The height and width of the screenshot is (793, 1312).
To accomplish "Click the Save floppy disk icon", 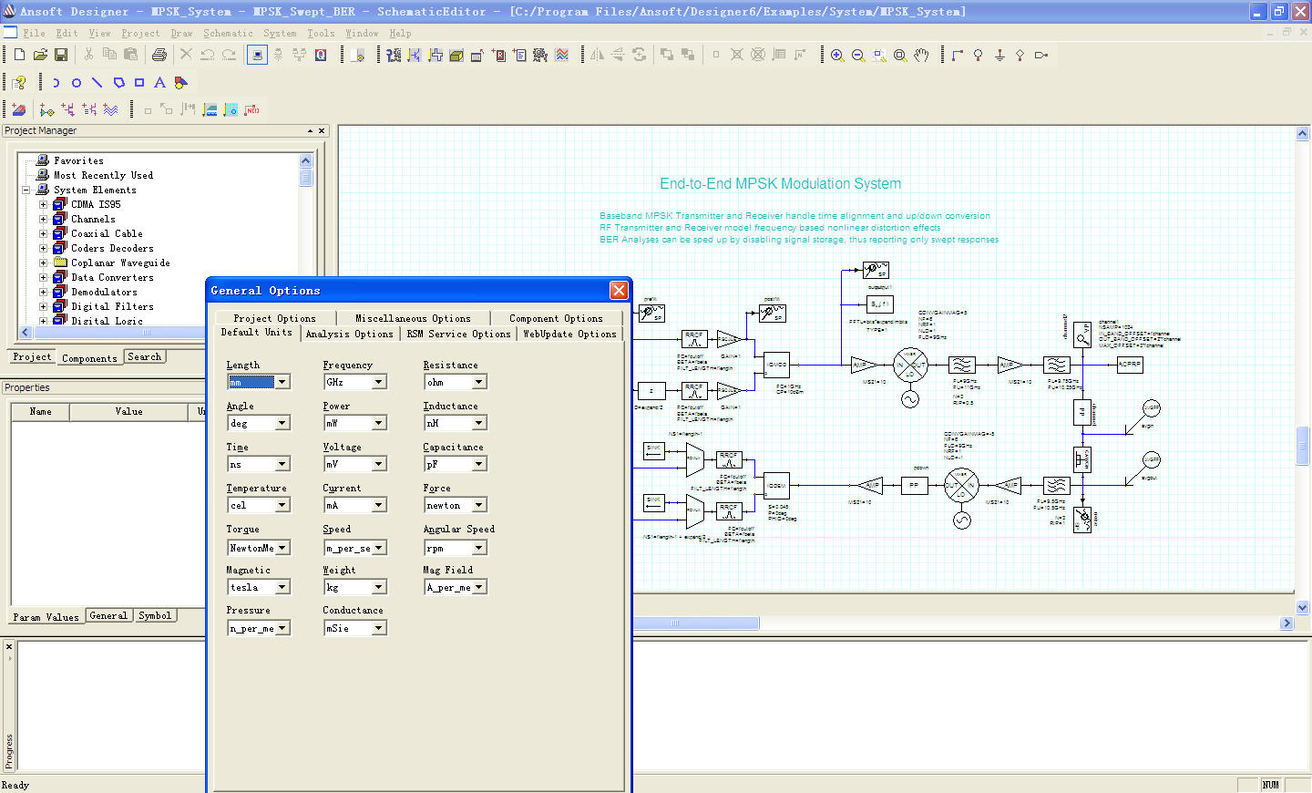I will [61, 55].
